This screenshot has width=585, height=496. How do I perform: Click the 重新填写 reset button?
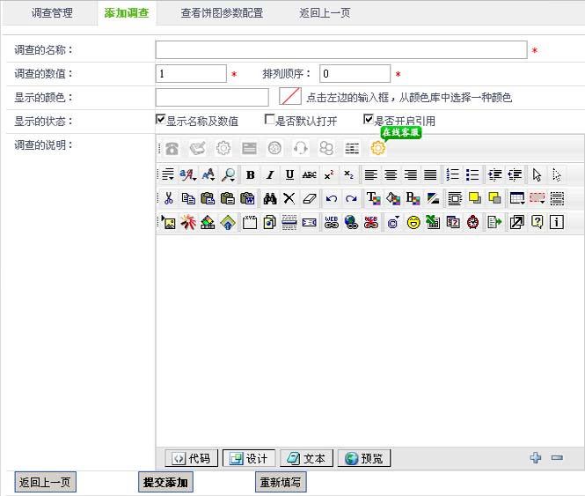[x=282, y=483]
